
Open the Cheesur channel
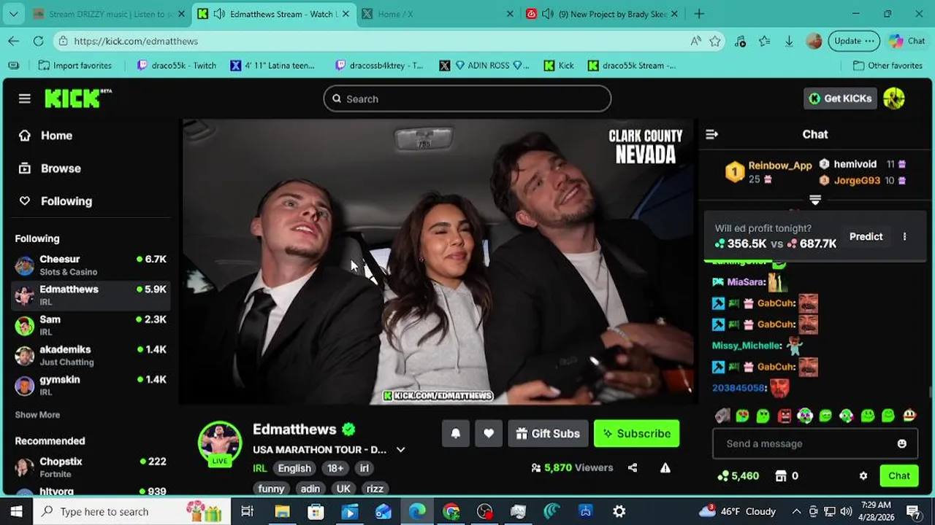pyautogui.click(x=91, y=265)
